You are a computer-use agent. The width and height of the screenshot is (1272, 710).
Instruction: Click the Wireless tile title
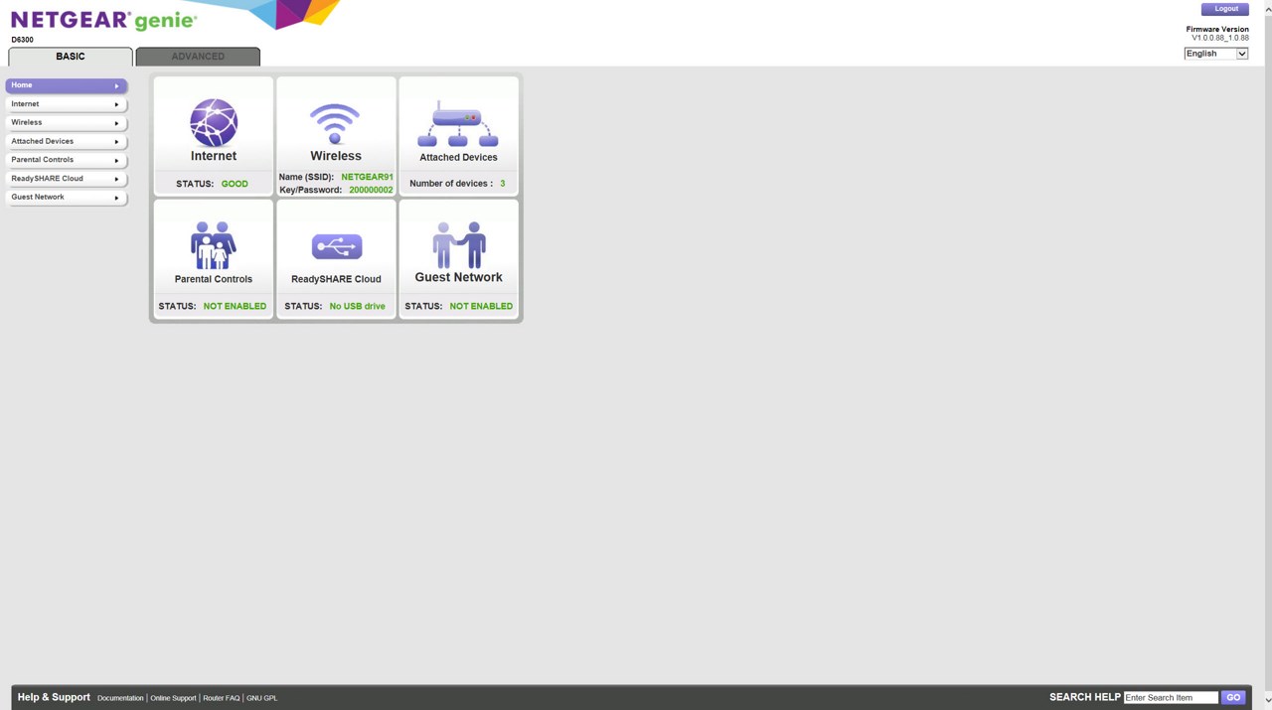336,156
